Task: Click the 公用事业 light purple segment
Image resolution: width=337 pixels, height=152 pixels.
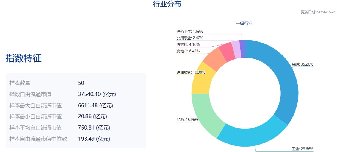Action: tap(236, 49)
